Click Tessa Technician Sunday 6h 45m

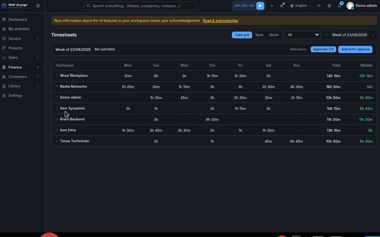click(296, 141)
